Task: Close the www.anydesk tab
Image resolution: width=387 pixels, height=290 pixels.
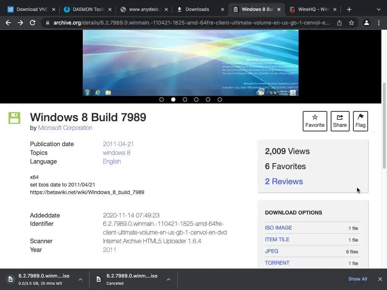Action: (x=166, y=9)
